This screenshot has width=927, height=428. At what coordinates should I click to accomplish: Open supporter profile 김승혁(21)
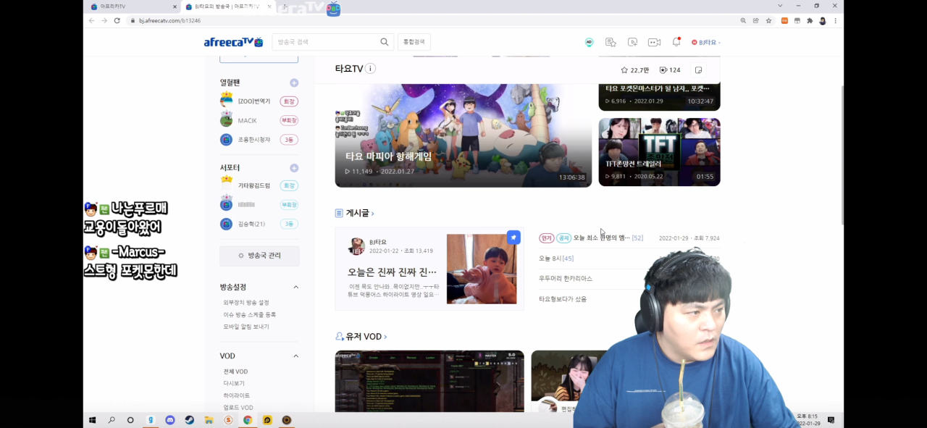click(x=252, y=225)
